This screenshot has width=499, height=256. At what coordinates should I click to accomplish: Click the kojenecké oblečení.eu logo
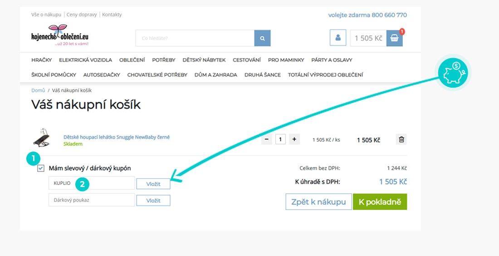60,35
